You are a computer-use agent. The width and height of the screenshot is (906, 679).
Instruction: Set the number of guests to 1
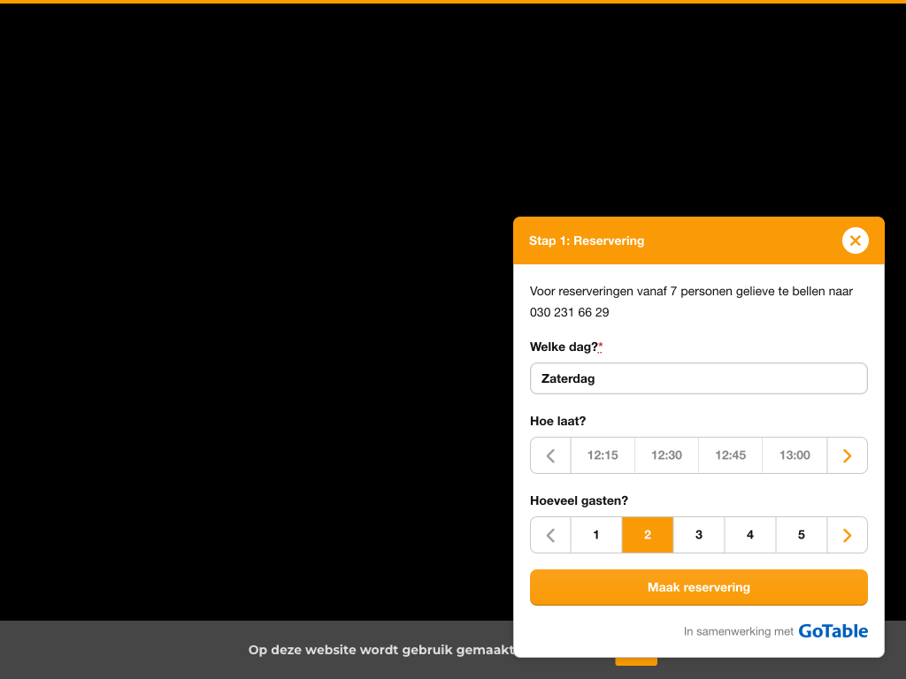(596, 535)
